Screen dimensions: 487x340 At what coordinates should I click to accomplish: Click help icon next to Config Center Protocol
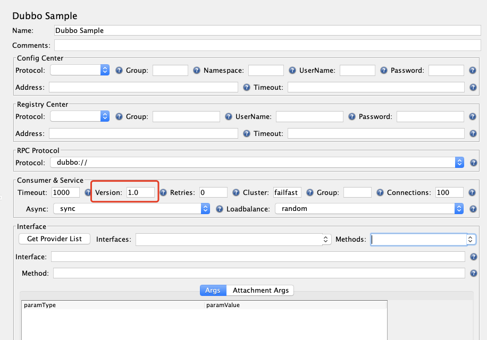click(x=119, y=71)
